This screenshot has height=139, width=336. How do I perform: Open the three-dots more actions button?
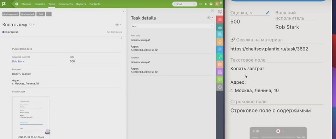[x=49, y=14]
